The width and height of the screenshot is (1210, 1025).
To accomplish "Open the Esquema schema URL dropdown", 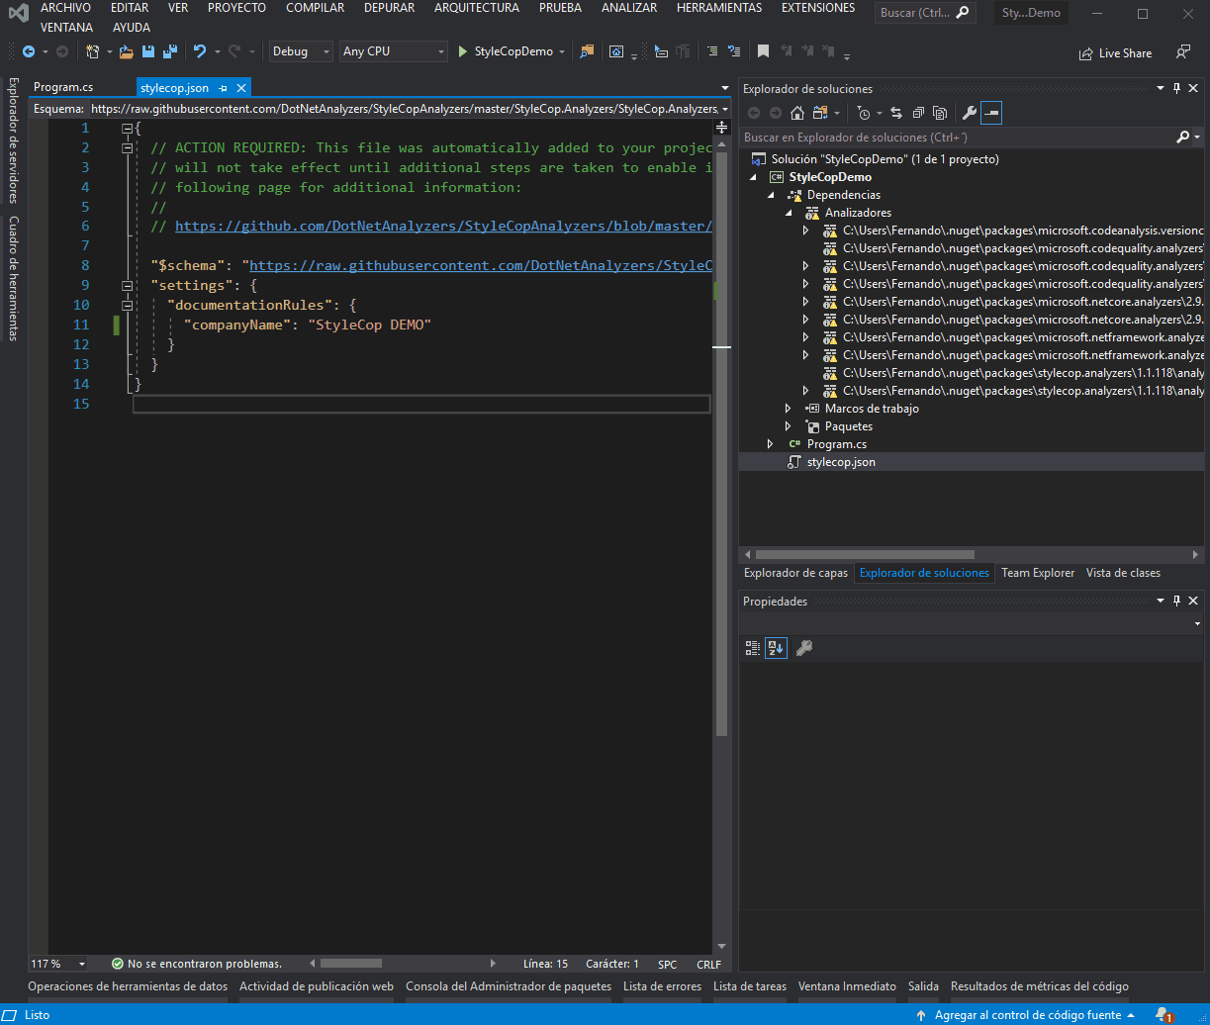I will pyautogui.click(x=725, y=109).
